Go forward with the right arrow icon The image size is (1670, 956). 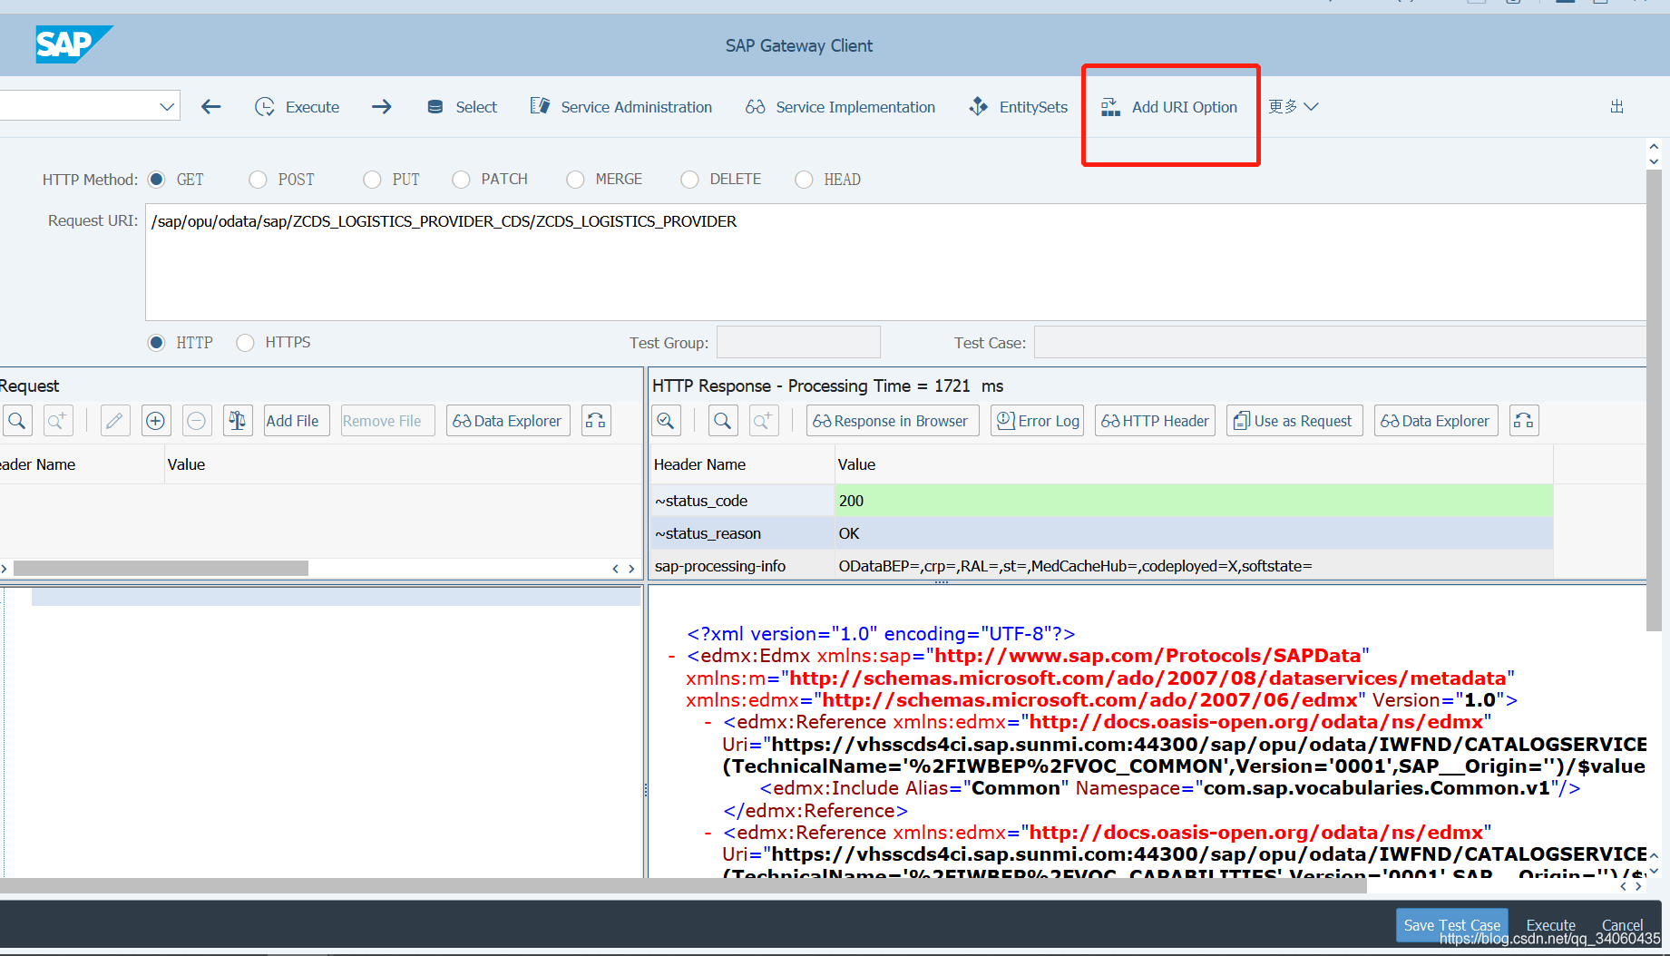[x=382, y=107]
